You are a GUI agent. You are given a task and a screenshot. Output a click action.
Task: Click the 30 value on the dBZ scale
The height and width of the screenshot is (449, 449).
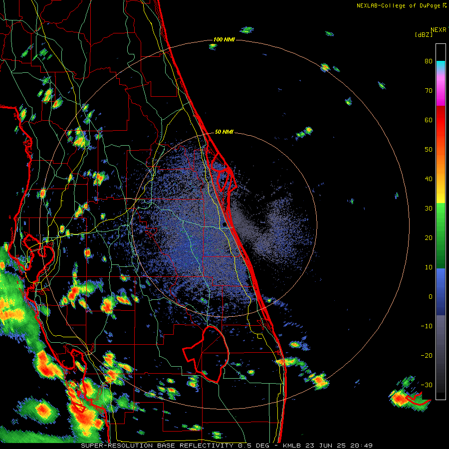(429, 209)
